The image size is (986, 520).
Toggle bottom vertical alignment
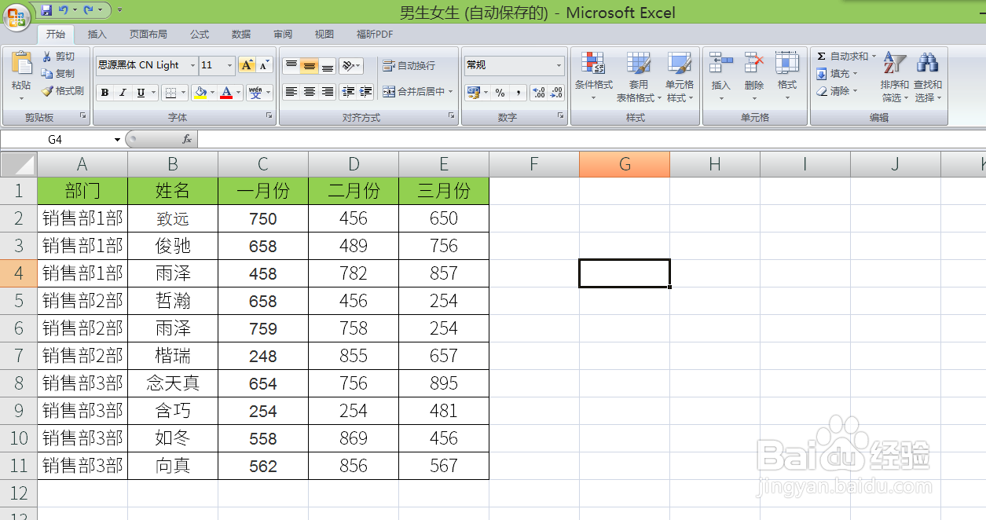[x=328, y=66]
